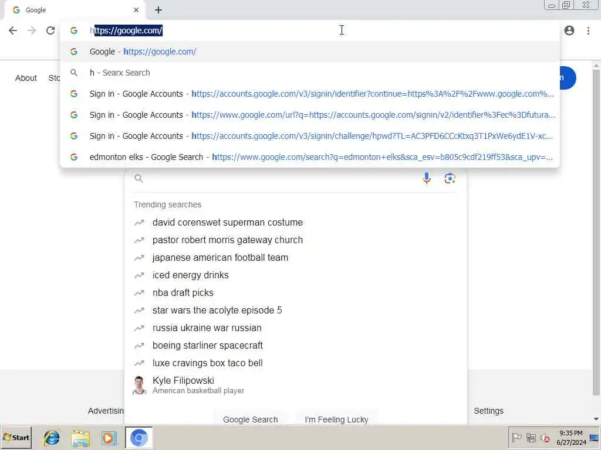Click the Action Center flag tray icon
The height and width of the screenshot is (450, 601).
516,437
